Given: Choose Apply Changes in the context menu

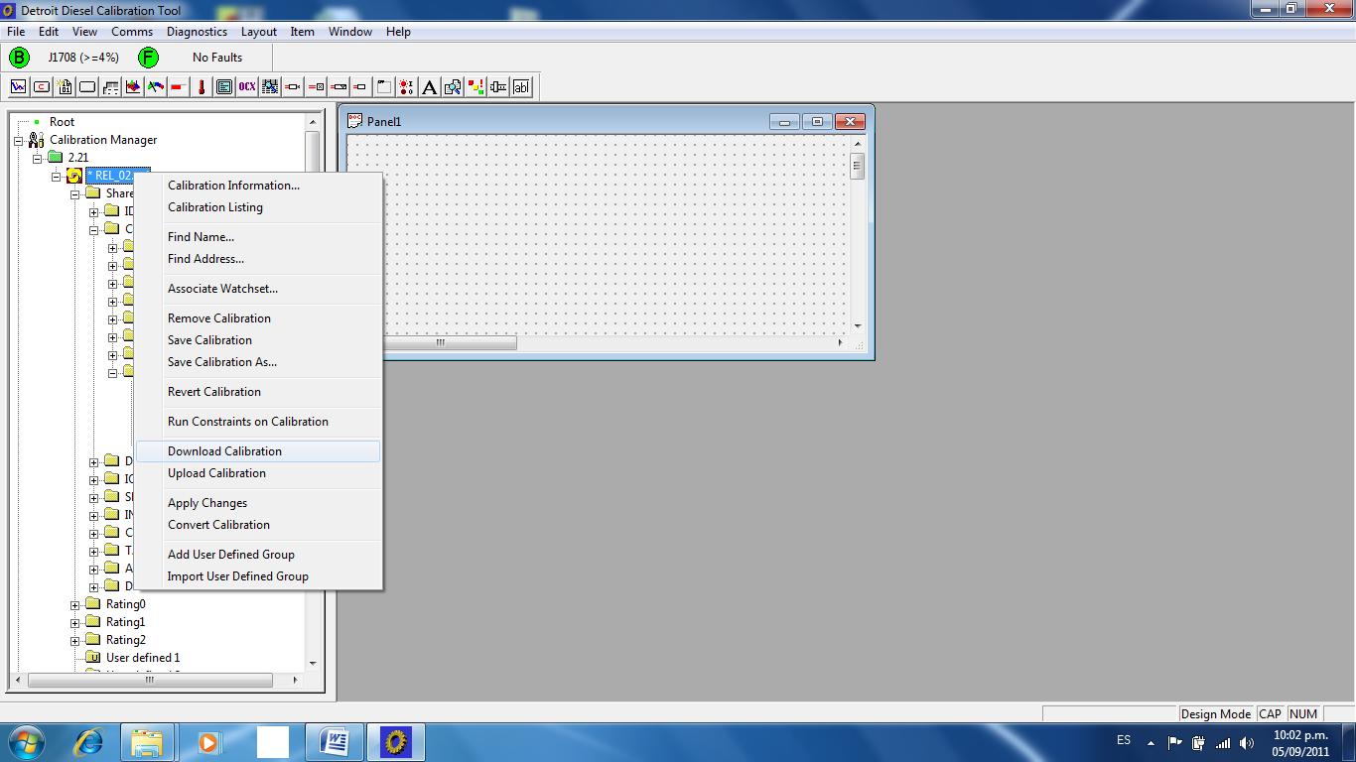Looking at the screenshot, I should (258, 503).
